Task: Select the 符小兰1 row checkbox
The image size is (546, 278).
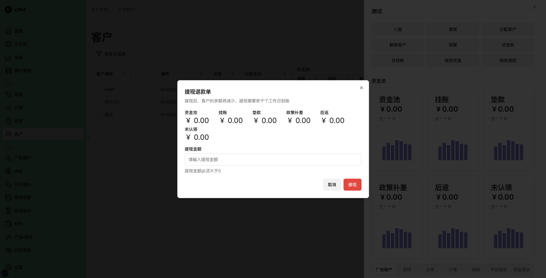Action: 99,102
